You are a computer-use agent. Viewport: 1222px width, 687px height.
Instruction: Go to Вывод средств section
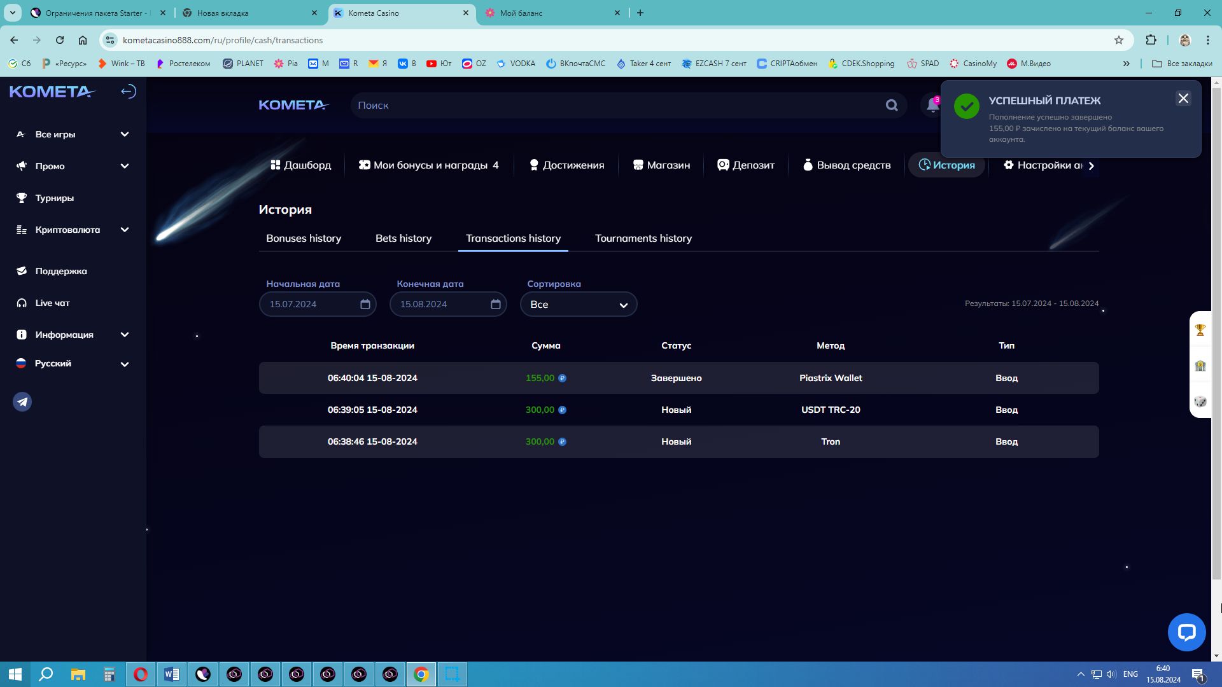point(846,165)
